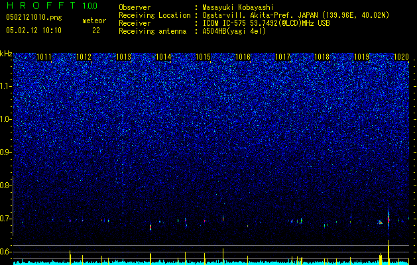The image size is (417, 265).
Task: Click the 1019 time marker
Action: coord(362,56)
